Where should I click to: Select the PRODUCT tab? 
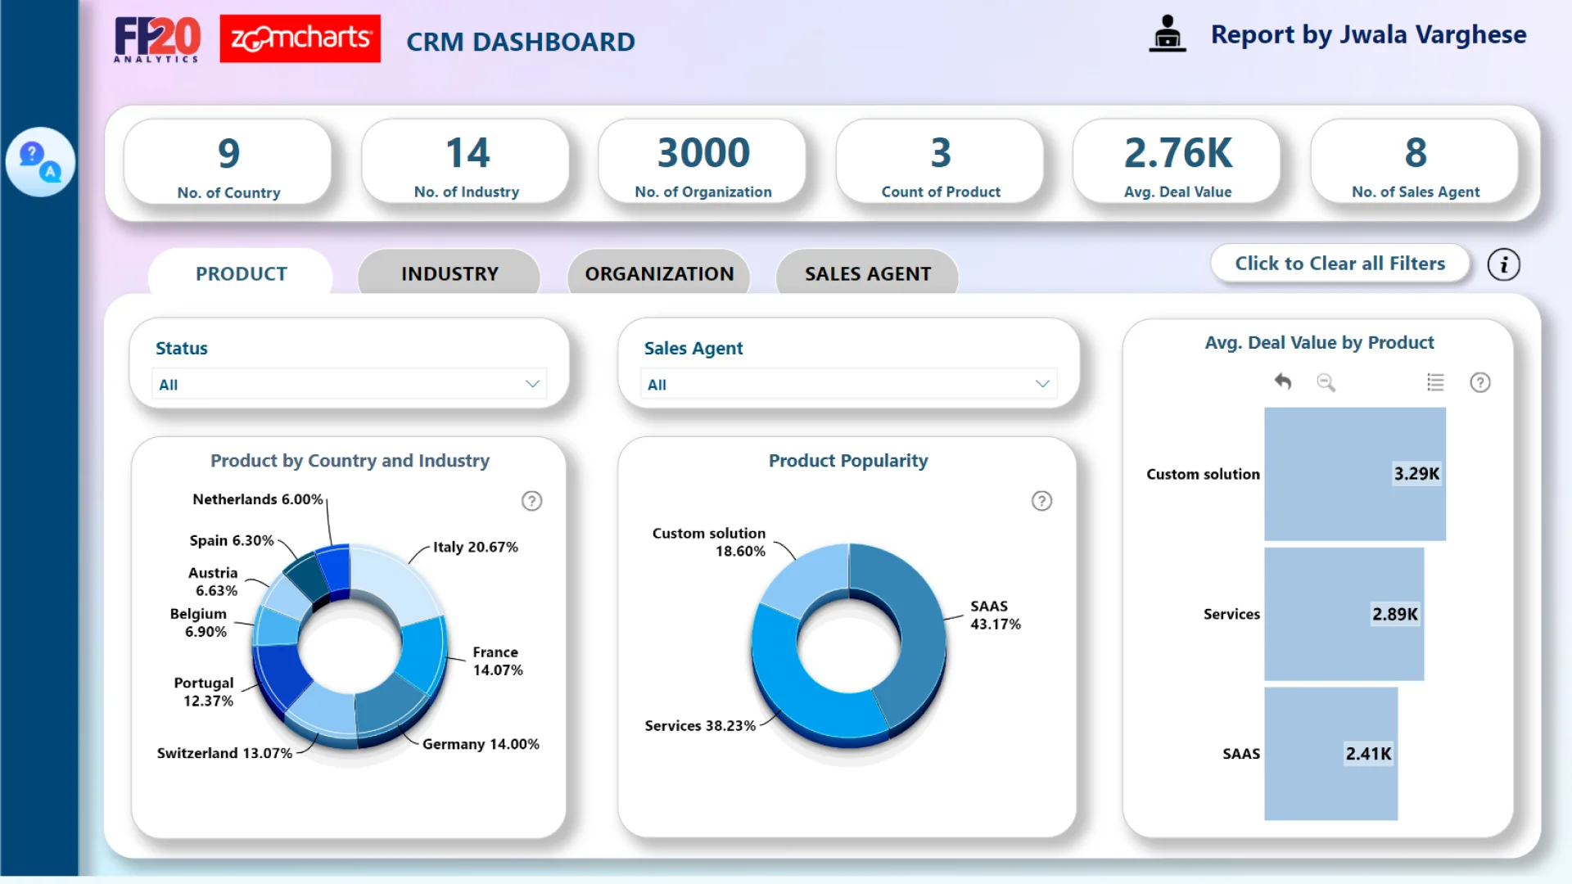[x=241, y=273]
